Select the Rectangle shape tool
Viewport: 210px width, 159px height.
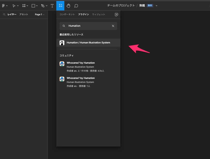[33, 5]
